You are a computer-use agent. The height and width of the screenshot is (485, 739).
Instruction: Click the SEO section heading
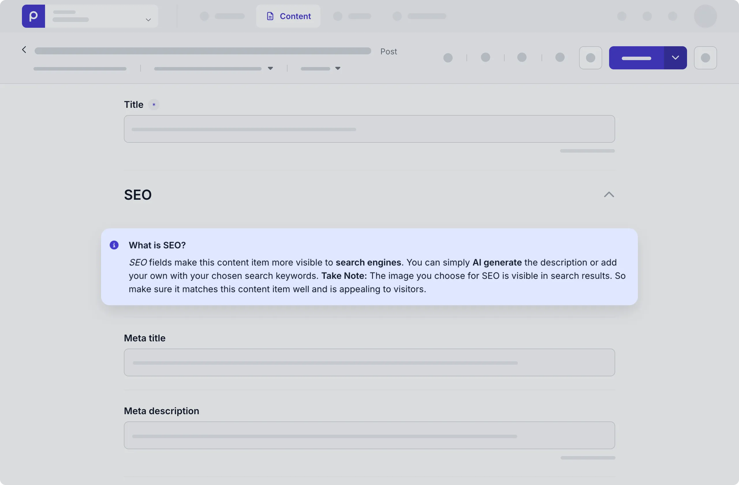coord(138,195)
